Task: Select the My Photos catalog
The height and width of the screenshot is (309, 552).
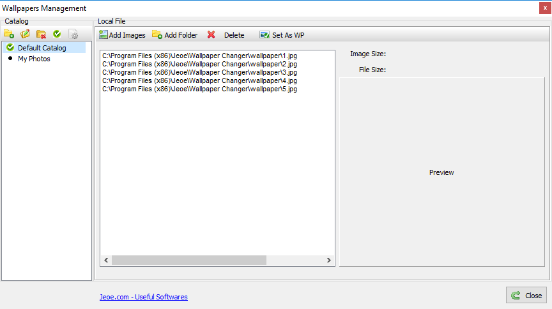Action: (x=34, y=59)
